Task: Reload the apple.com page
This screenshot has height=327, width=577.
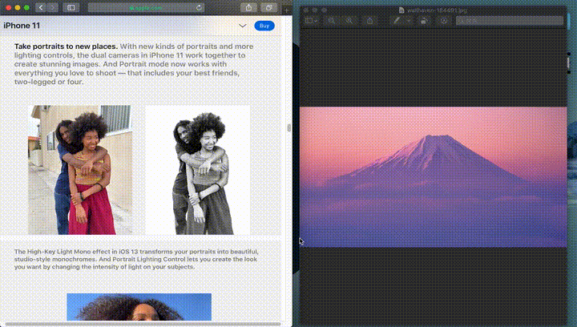Action: (x=199, y=7)
